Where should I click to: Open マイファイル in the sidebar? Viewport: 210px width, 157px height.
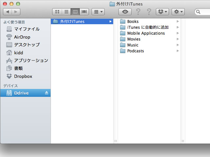[26, 29]
